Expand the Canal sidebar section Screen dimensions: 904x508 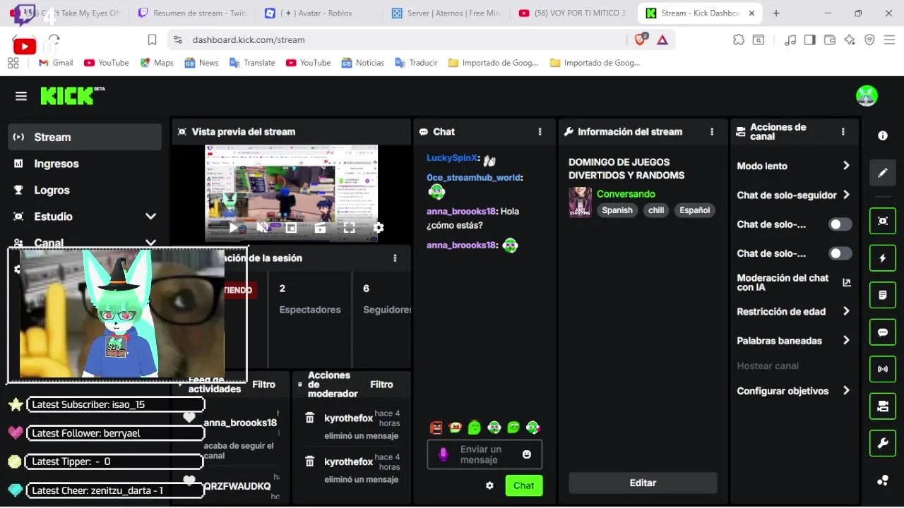coord(85,243)
